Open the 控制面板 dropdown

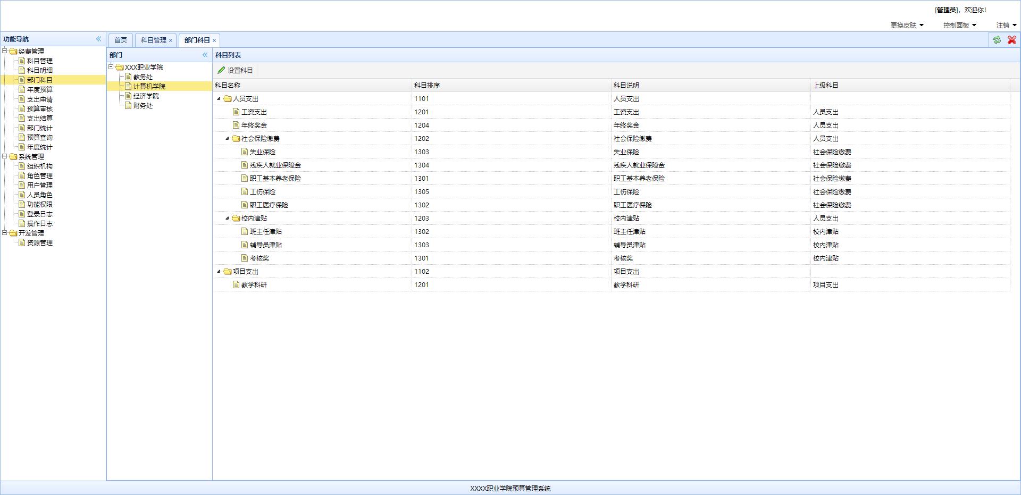(x=960, y=25)
